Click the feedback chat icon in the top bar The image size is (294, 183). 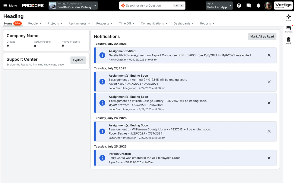coord(248,5)
